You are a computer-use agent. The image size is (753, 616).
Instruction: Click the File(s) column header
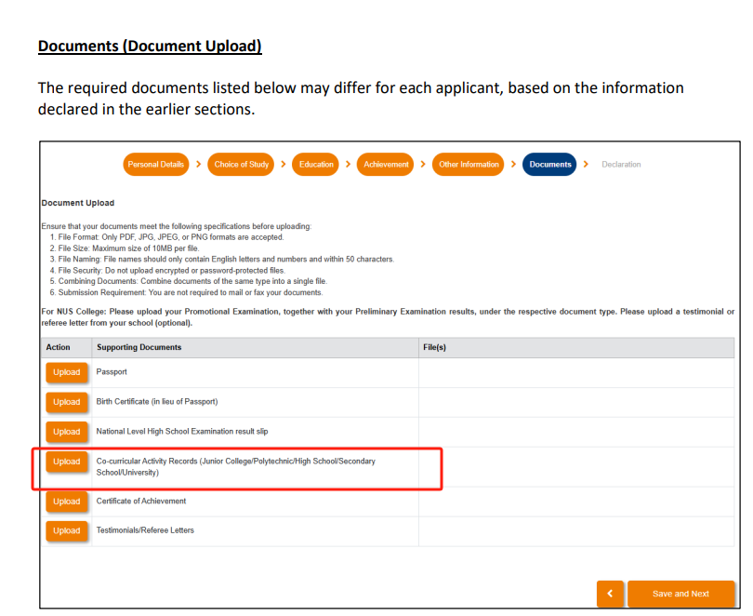coord(435,347)
